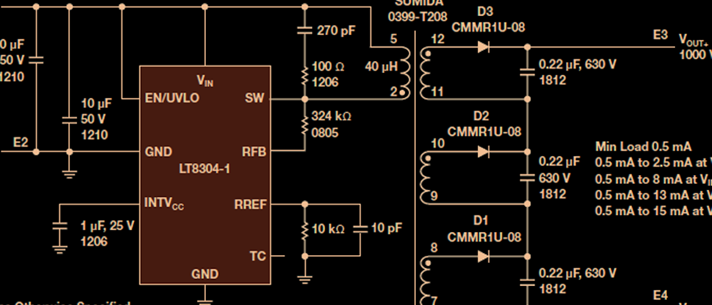Select the RREF pin label
Image resolution: width=712 pixels, height=305 pixels.
[x=250, y=204]
